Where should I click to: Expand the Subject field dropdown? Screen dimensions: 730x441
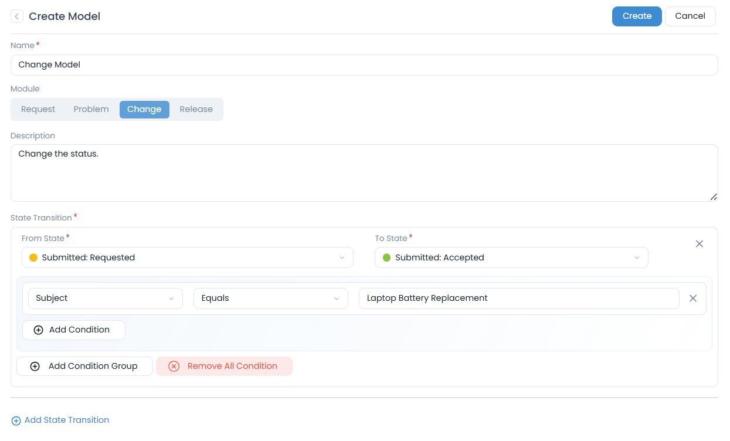106,298
